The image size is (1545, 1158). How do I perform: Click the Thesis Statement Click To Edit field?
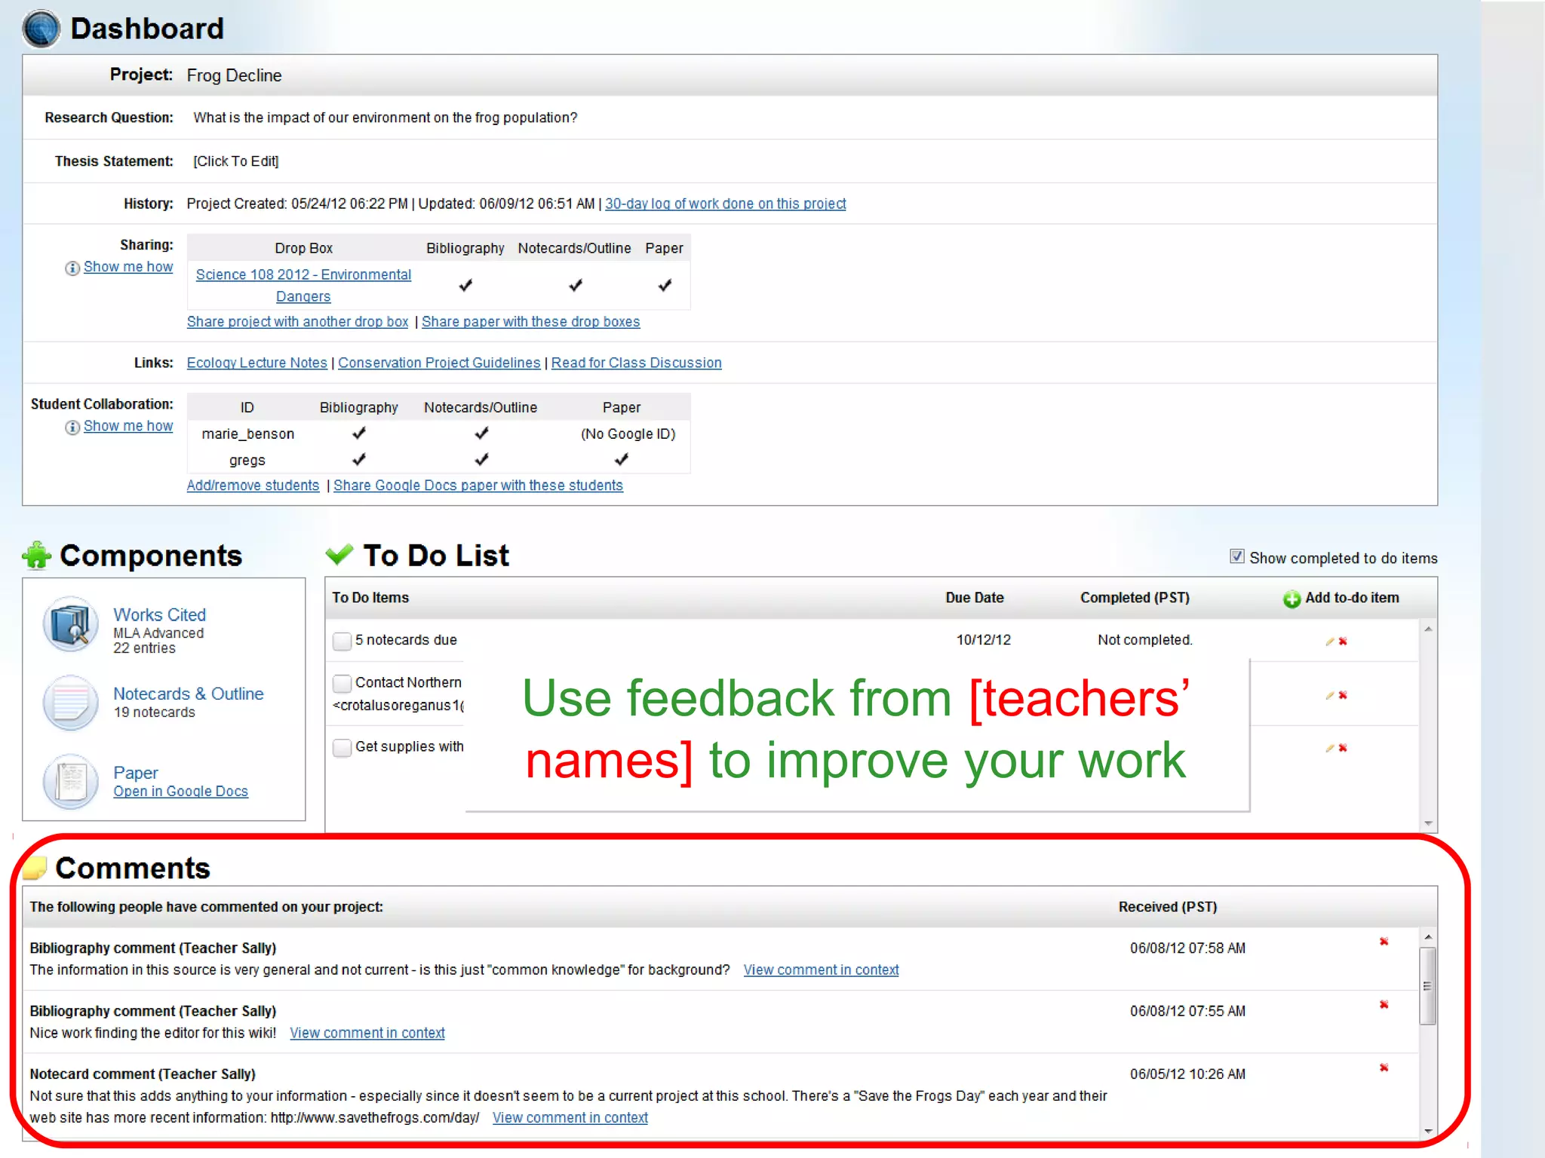coord(235,161)
